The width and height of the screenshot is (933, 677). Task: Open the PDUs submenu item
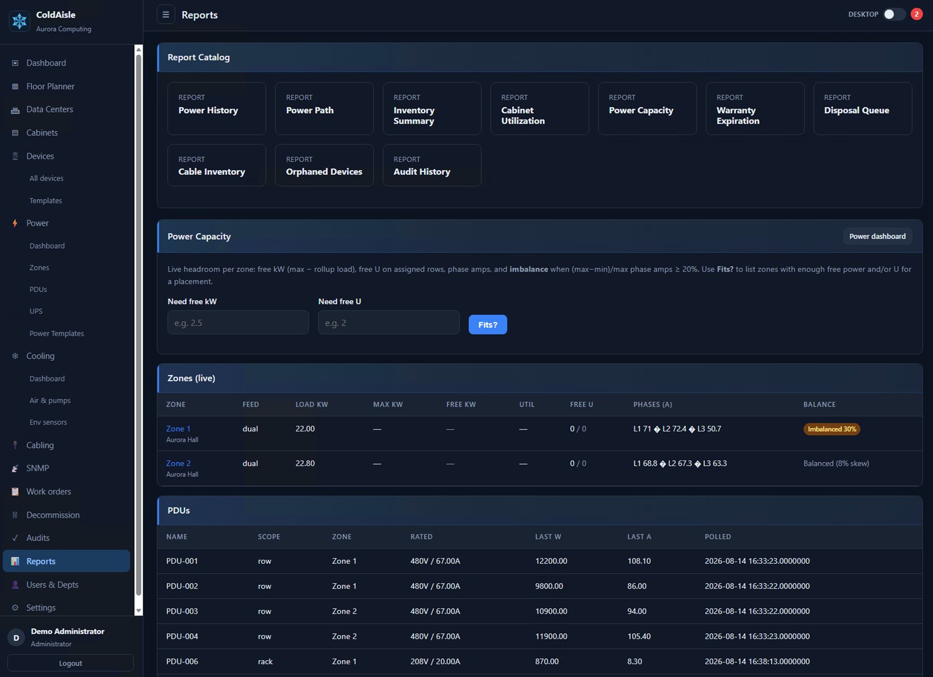coord(38,290)
